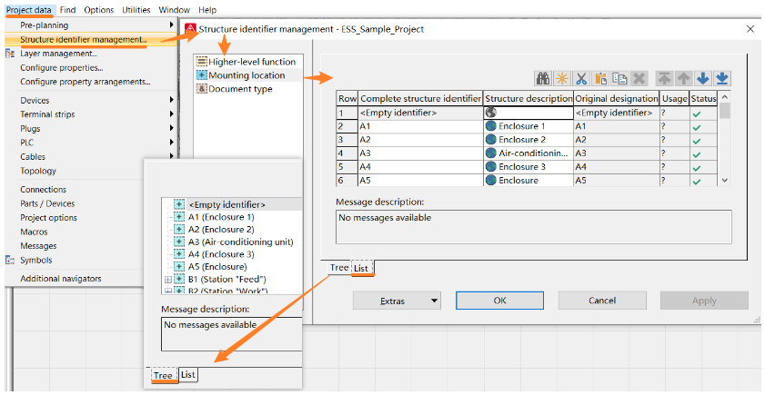Open the Project data menu
Image resolution: width=765 pixels, height=395 pixels.
29,9
